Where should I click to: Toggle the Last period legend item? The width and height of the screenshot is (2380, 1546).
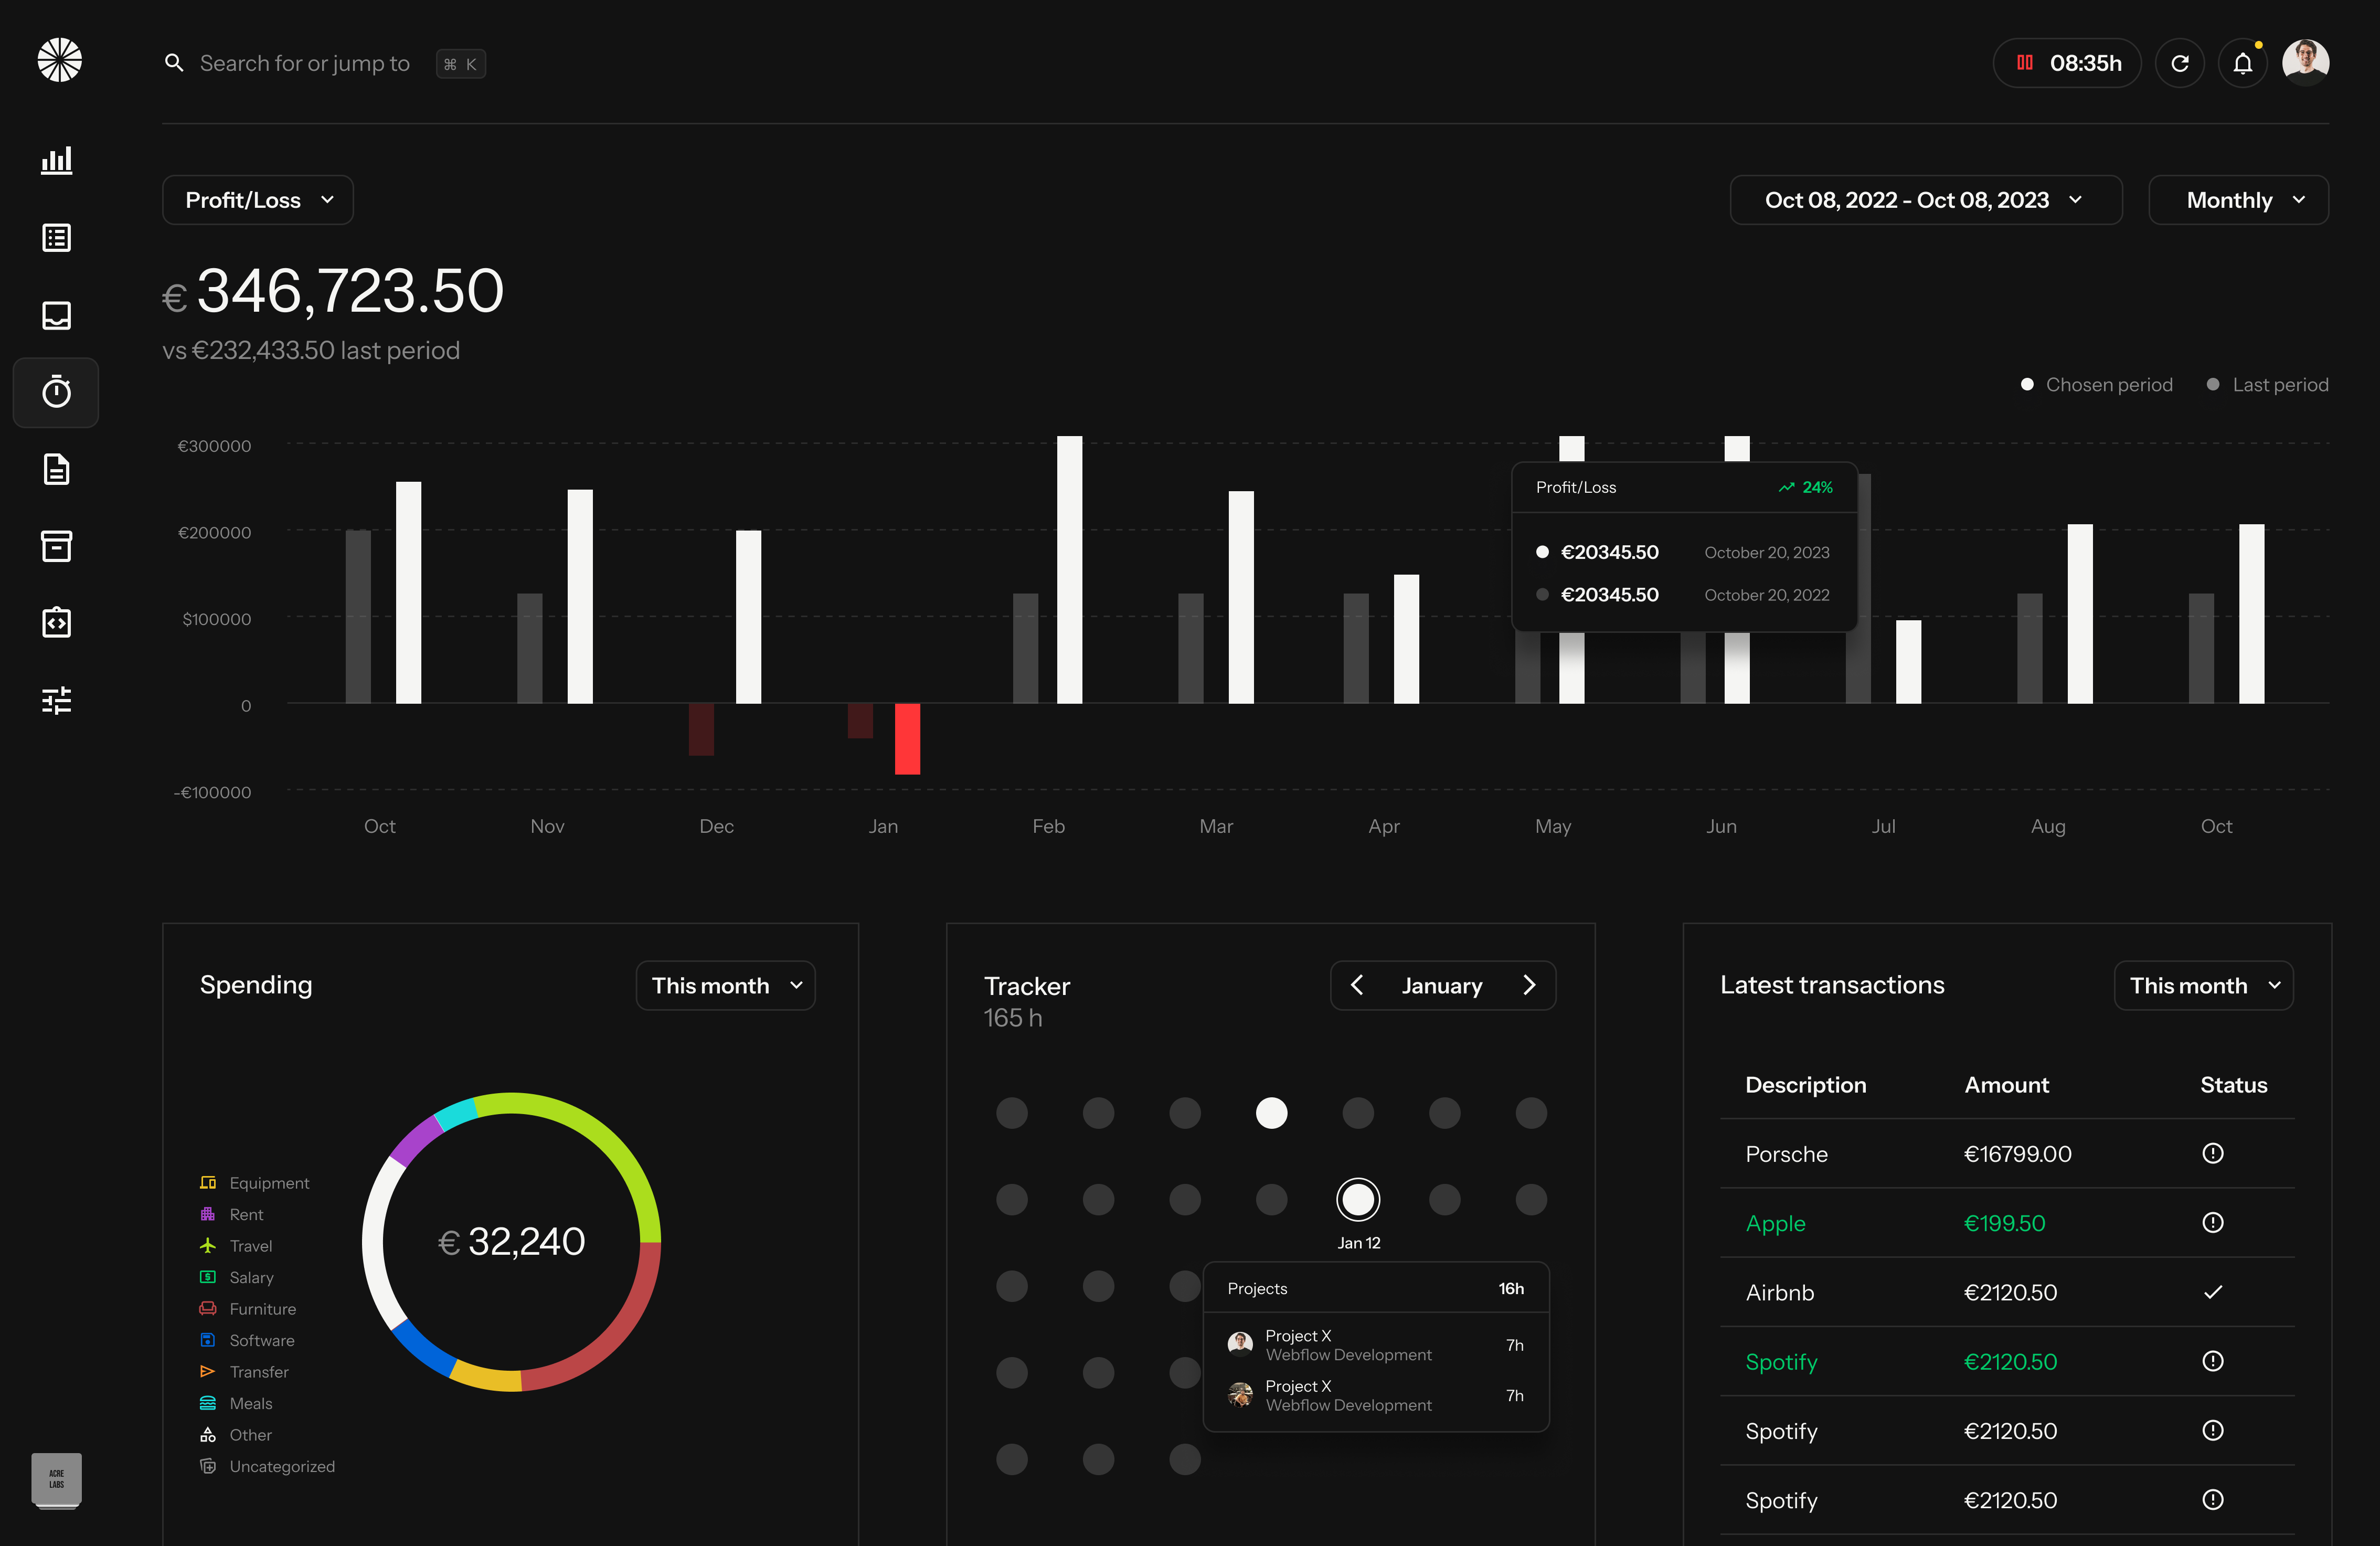(x=2268, y=385)
